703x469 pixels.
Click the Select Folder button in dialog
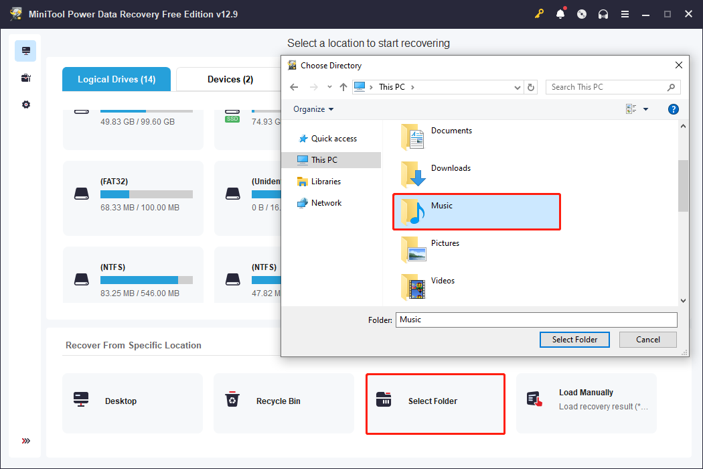point(574,340)
